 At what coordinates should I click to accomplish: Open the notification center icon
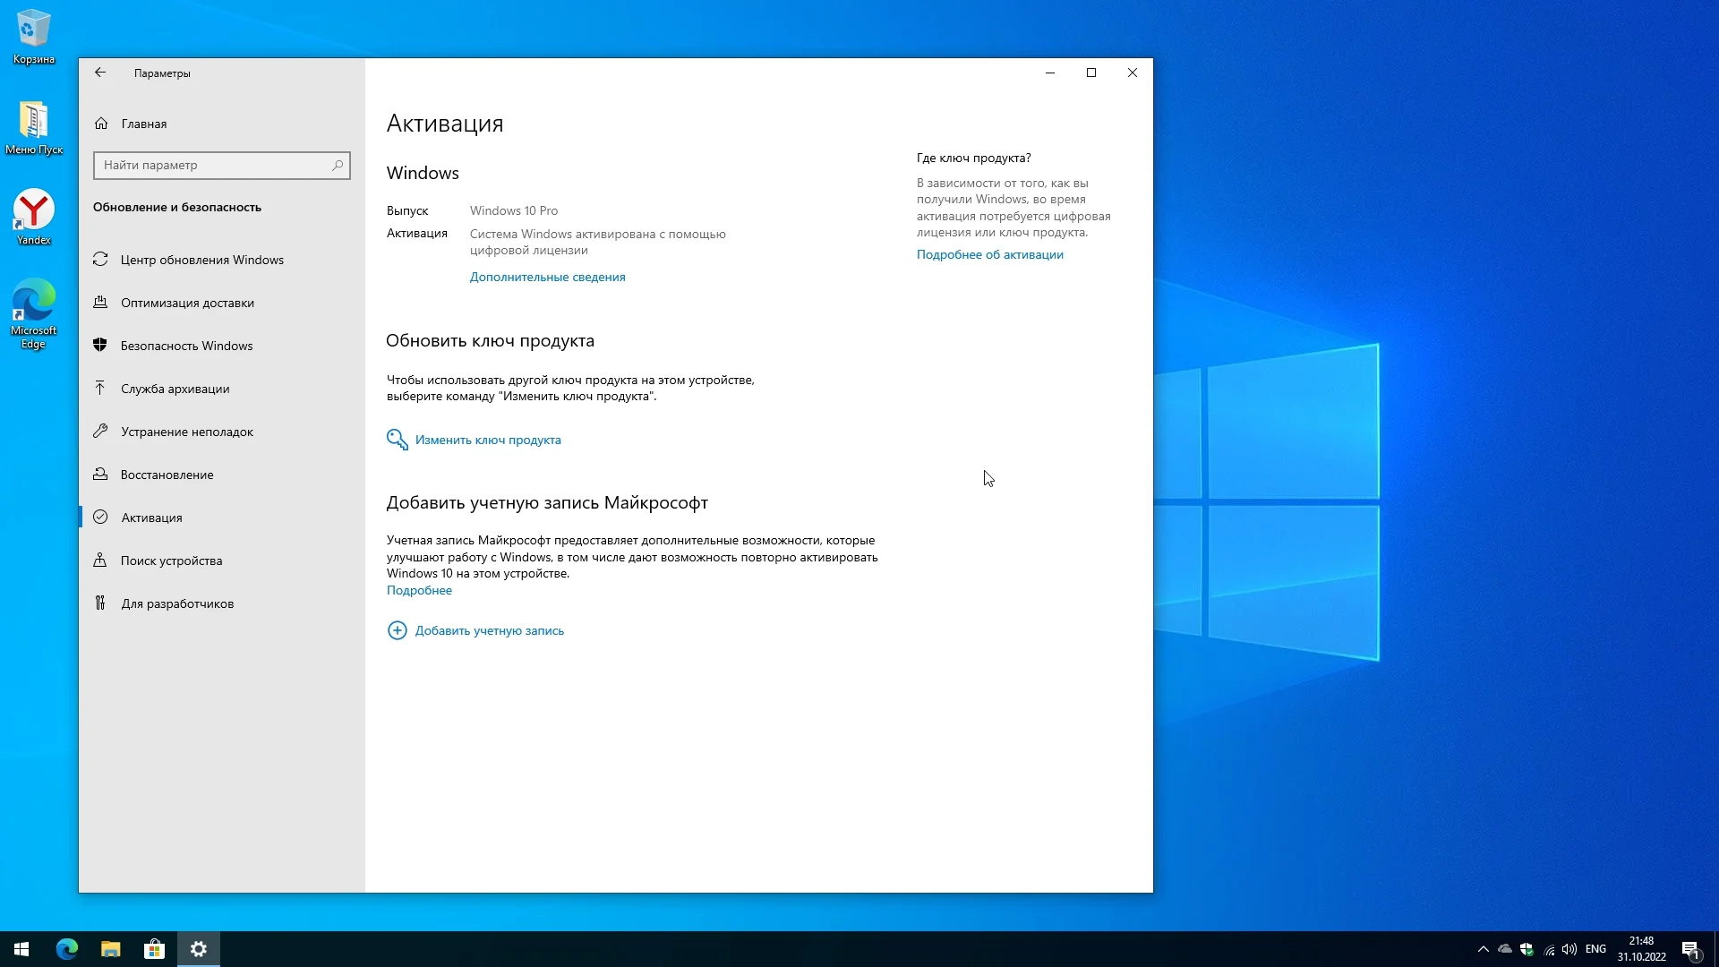click(1690, 949)
